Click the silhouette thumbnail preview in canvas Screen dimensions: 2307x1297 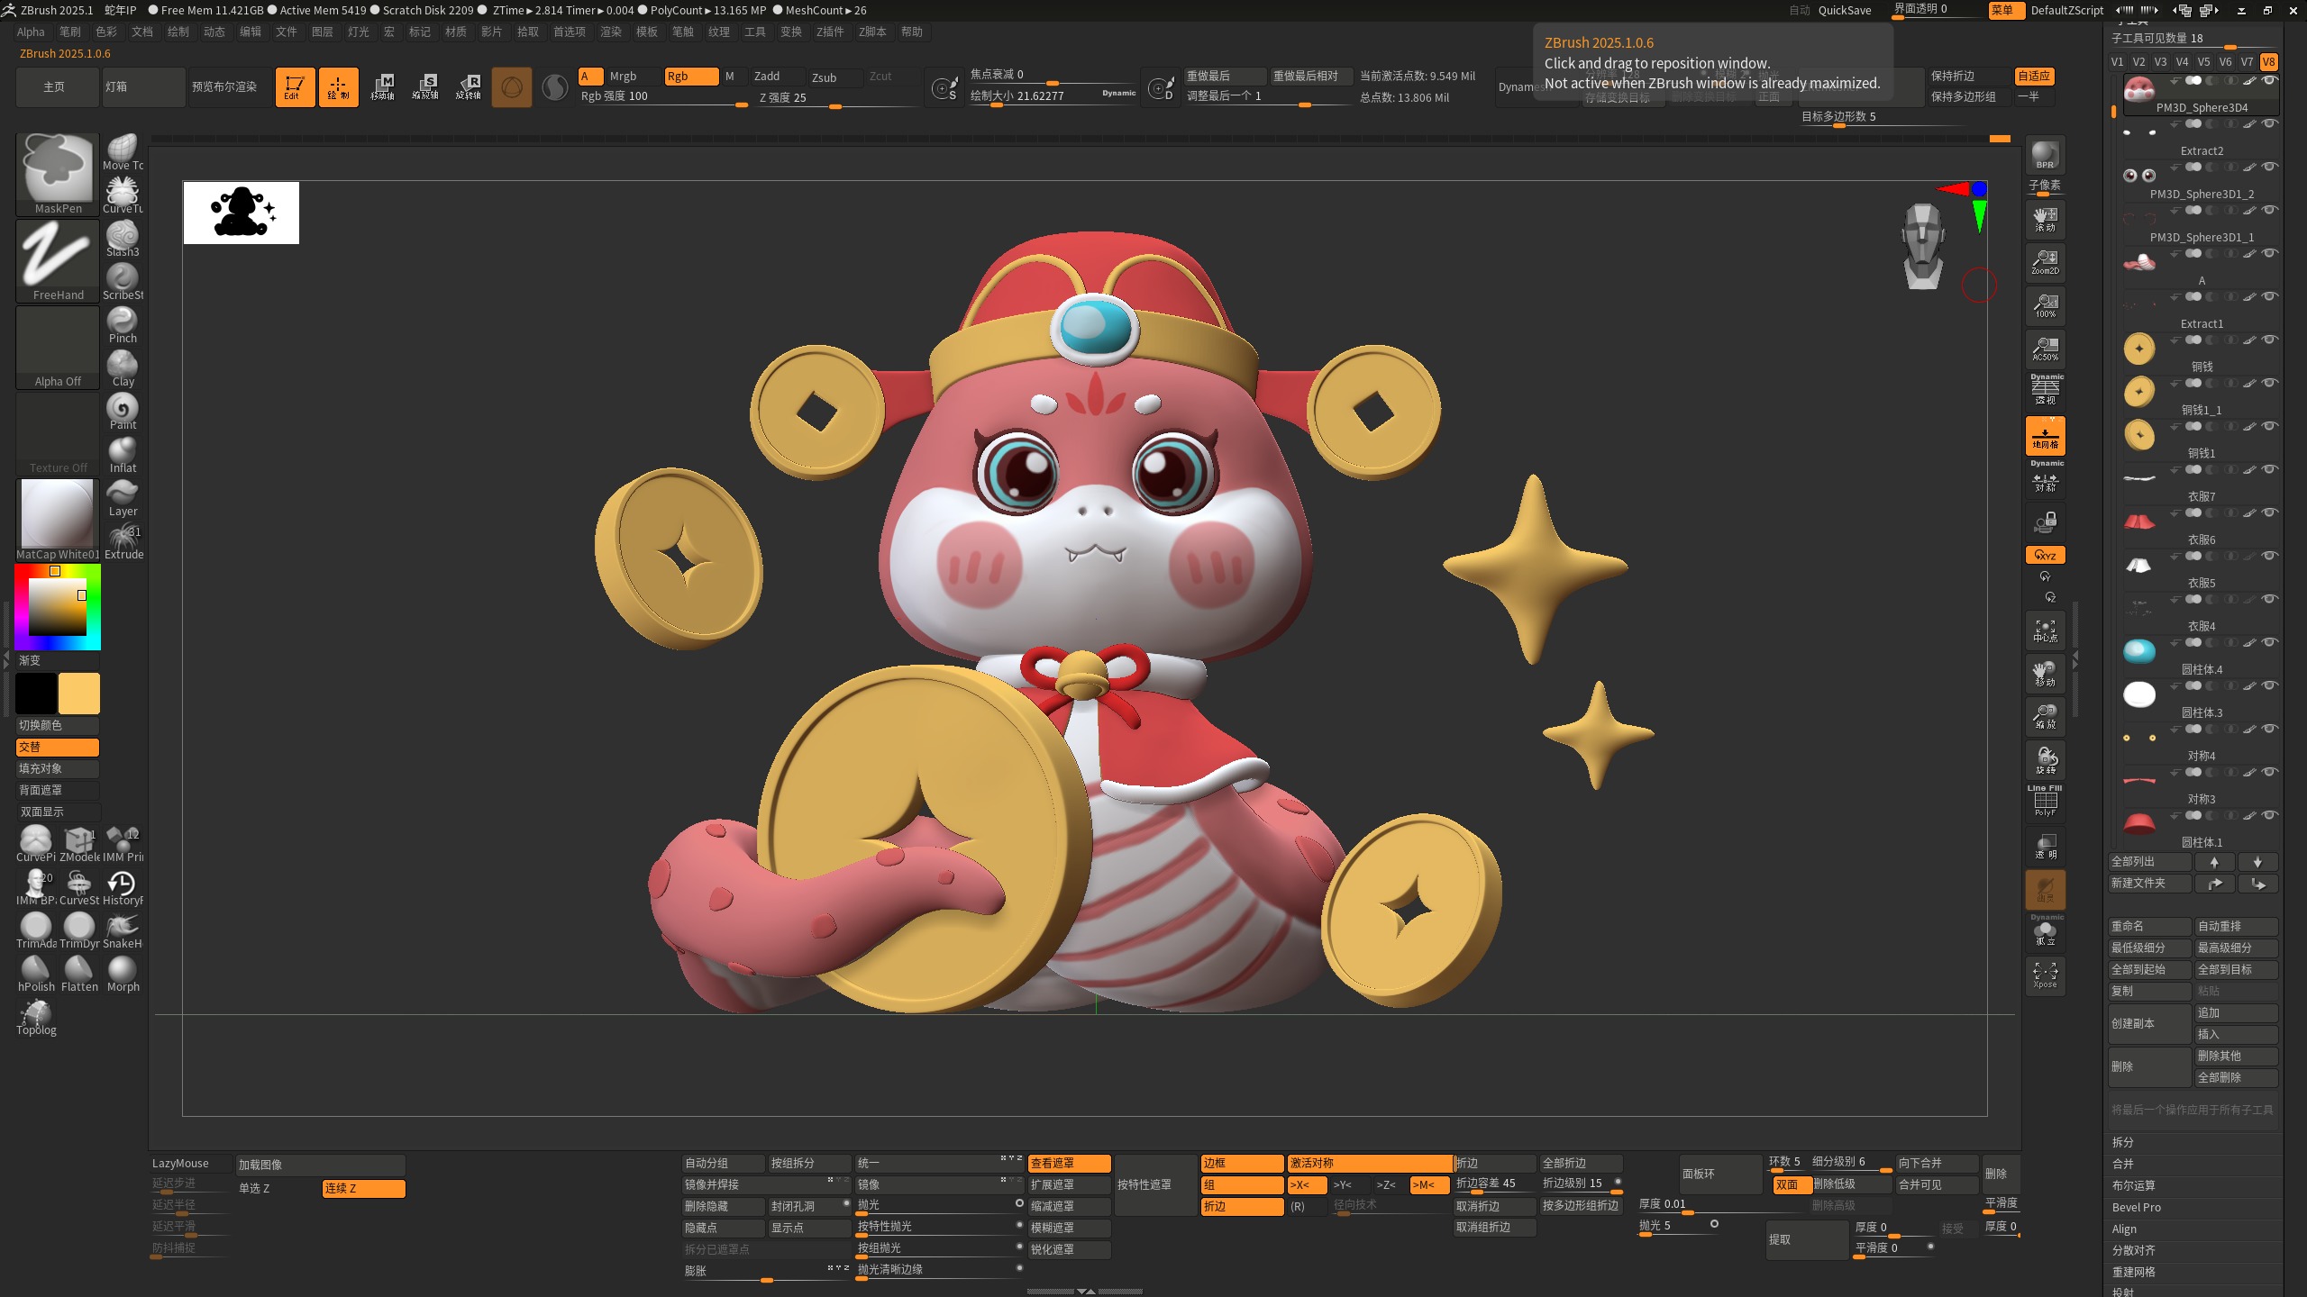point(242,213)
